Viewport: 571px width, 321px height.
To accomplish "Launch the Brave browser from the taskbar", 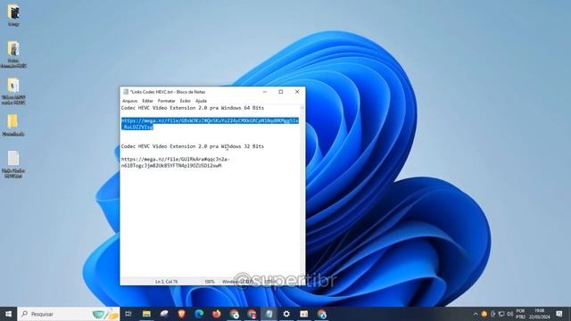I will pos(181,314).
